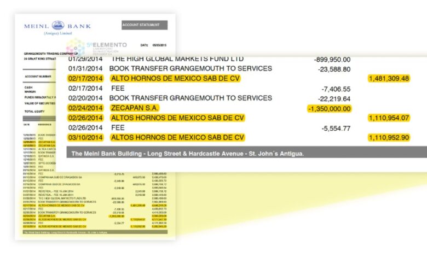The width and height of the screenshot is (427, 257).
Task: Click the ACCOUNT STATEMENT header box
Action: 145,25
